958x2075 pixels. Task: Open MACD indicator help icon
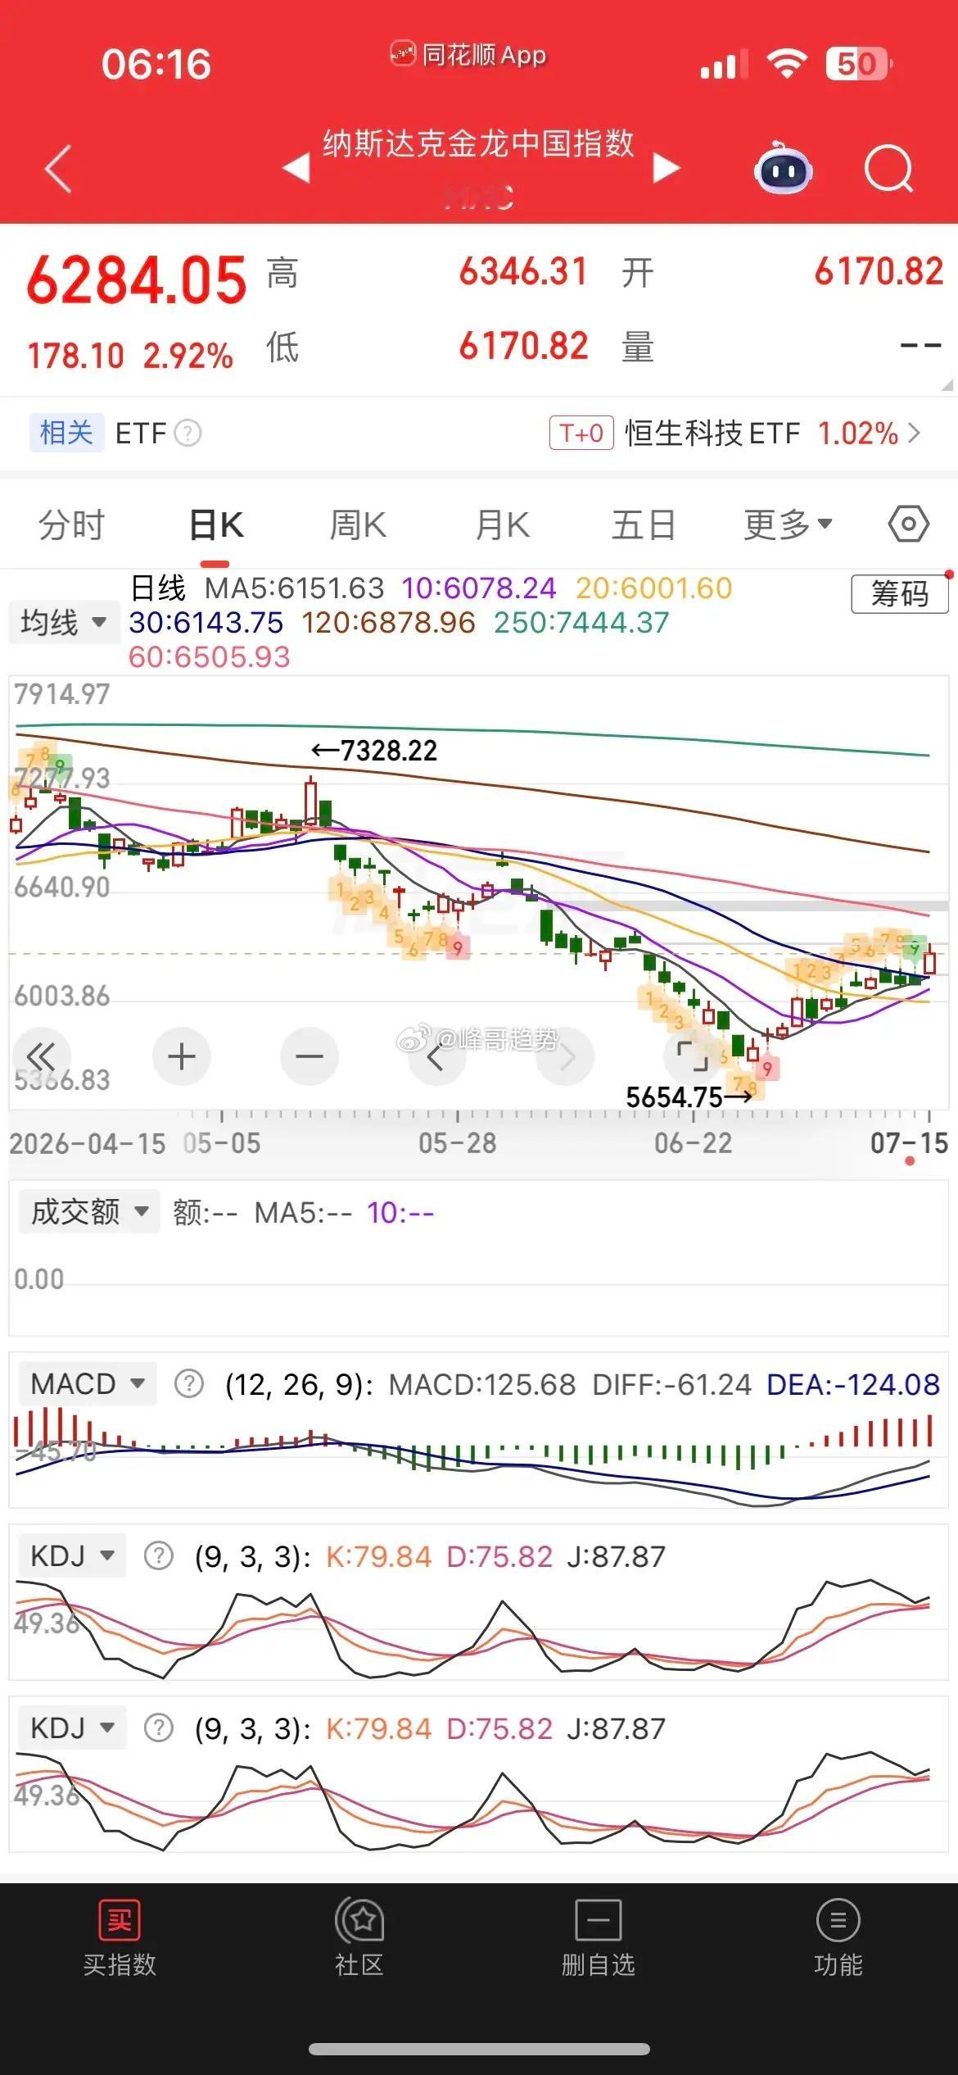pyautogui.click(x=189, y=1384)
